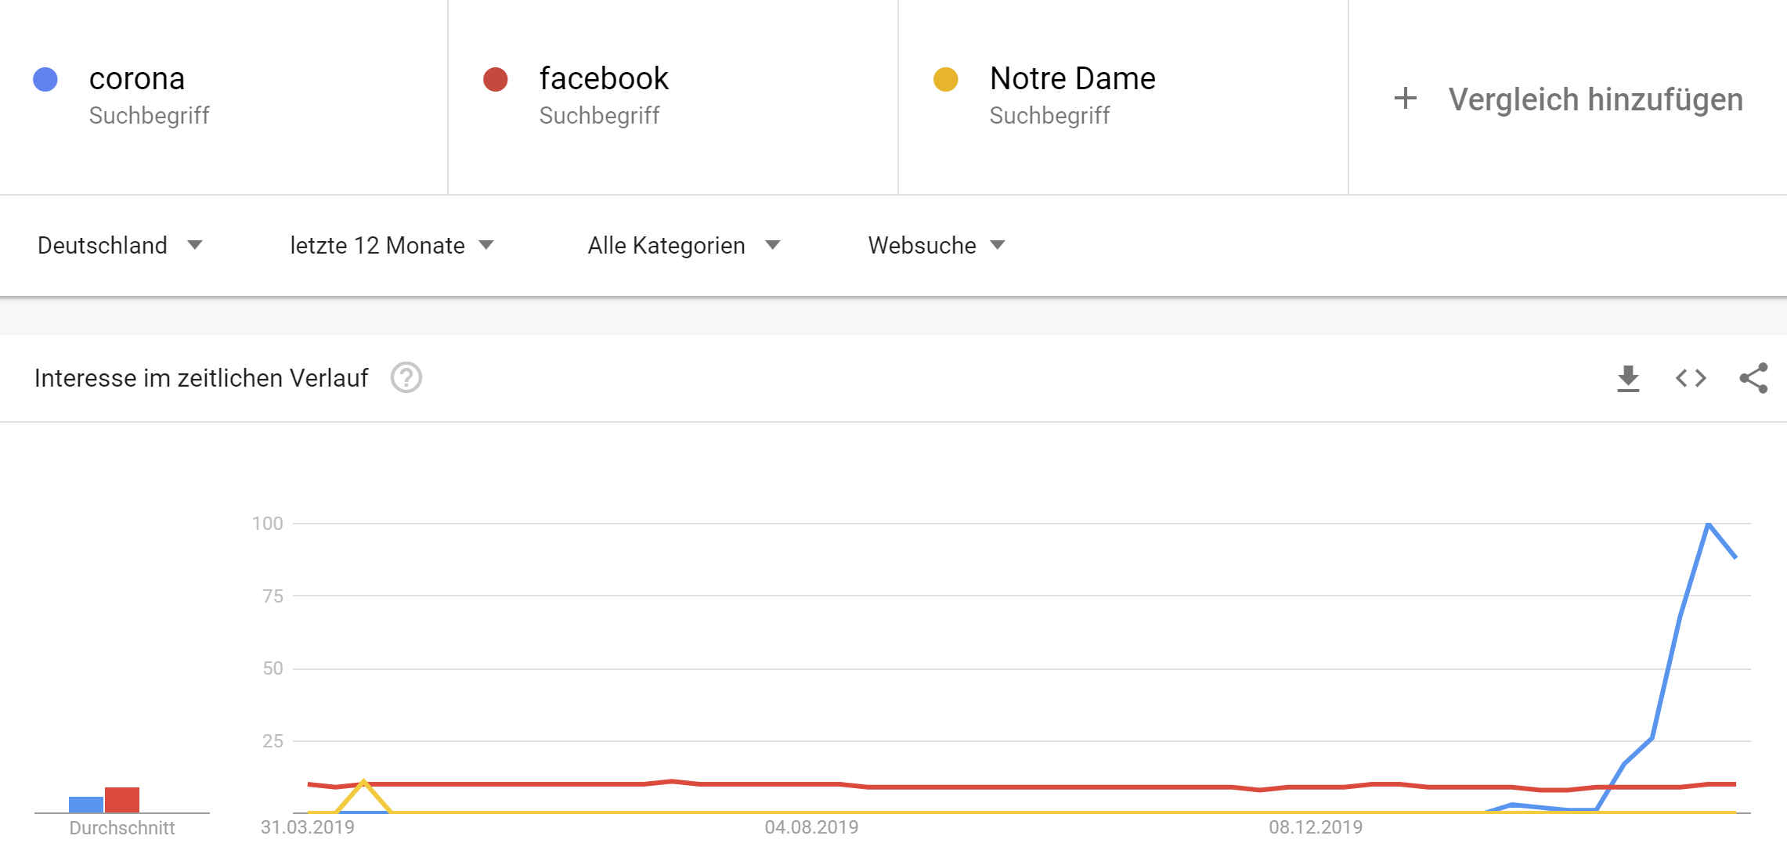Click the corona peak at 100
Viewport: 1787px width, 850px height.
click(1708, 524)
